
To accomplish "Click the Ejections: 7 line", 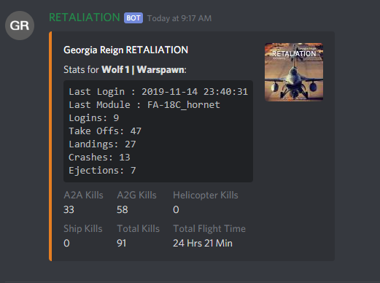I will pos(102,171).
